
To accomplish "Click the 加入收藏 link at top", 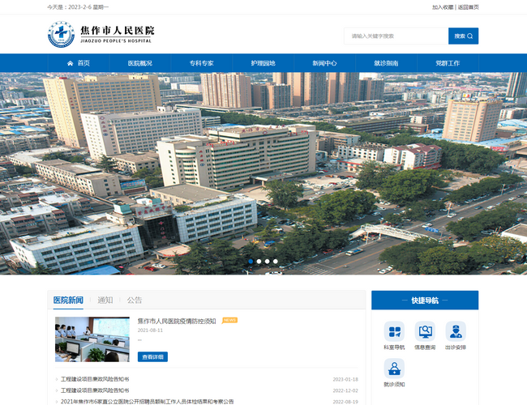I will point(443,6).
